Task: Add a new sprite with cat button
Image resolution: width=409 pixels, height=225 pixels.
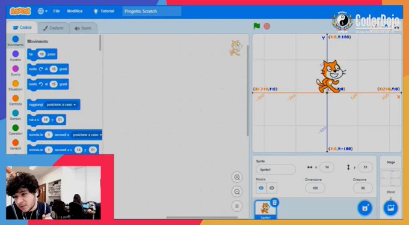Action: 364,208
